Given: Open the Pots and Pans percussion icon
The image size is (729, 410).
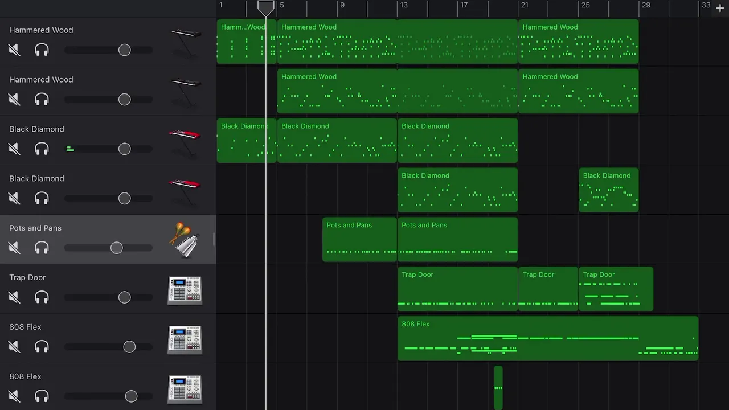Looking at the screenshot, I should [185, 240].
